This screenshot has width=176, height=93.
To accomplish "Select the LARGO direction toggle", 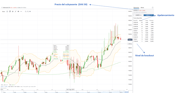I will pos(149,15).
